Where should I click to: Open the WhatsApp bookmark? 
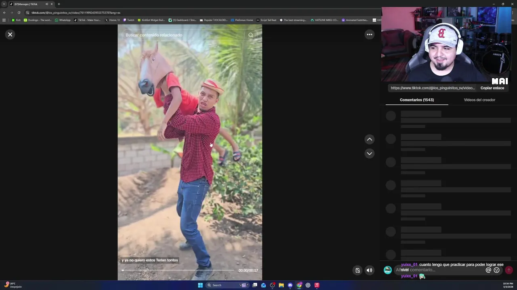63,20
